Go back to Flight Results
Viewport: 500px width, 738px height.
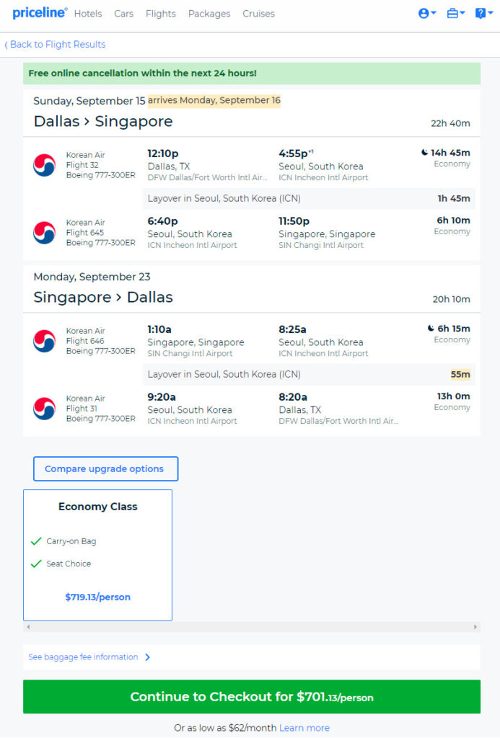point(55,44)
